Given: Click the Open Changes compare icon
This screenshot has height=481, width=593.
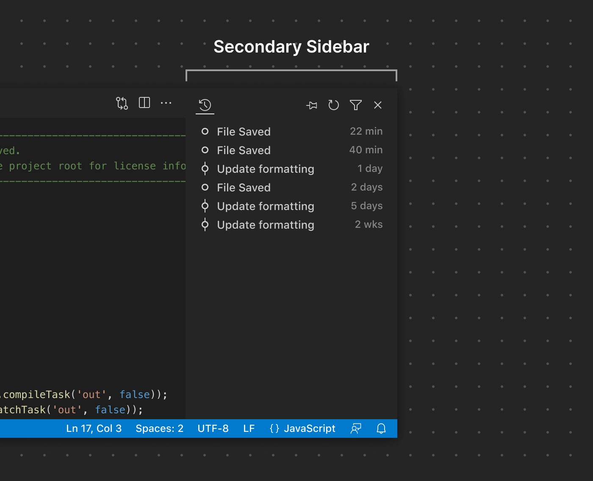Looking at the screenshot, I should click(122, 103).
